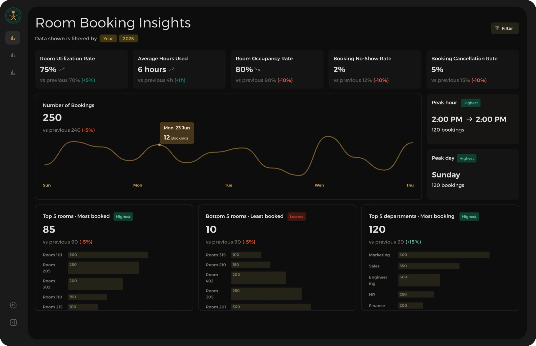
Task: Click the Lowest badge on Bottom 5 rooms
Action: [x=297, y=217]
